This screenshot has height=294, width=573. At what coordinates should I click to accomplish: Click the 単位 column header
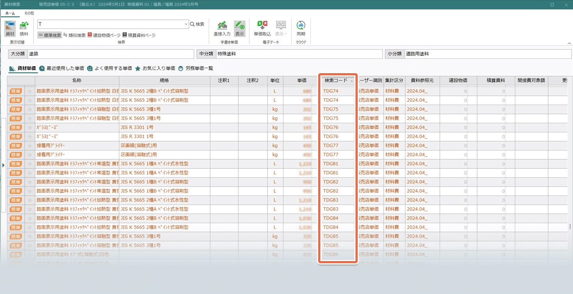pyautogui.click(x=275, y=81)
